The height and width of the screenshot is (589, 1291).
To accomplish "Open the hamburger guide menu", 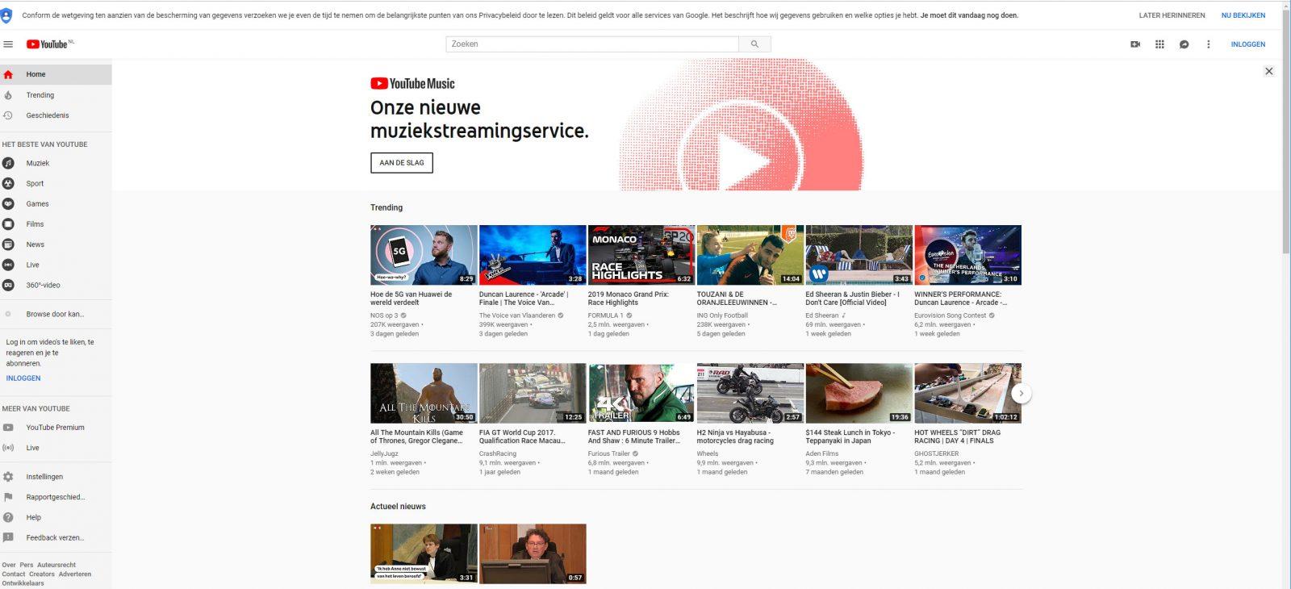I will pyautogui.click(x=8, y=44).
